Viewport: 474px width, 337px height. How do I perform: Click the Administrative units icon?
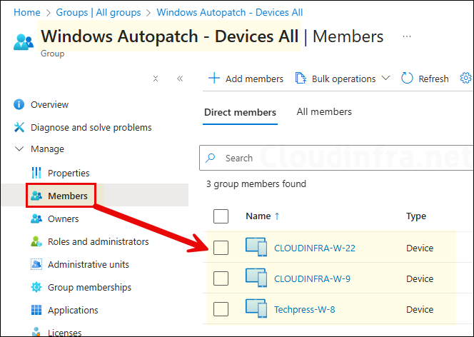pos(36,265)
